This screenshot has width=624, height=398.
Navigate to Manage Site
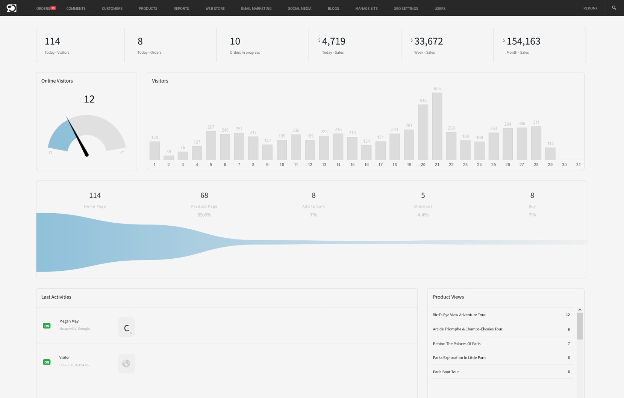[366, 8]
